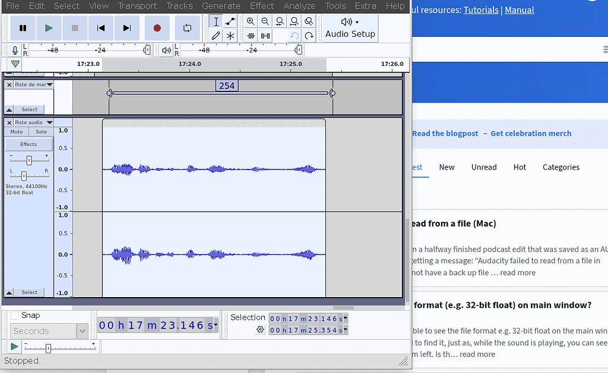608x373 pixels.
Task: Silence the selected audio
Action: (265, 36)
